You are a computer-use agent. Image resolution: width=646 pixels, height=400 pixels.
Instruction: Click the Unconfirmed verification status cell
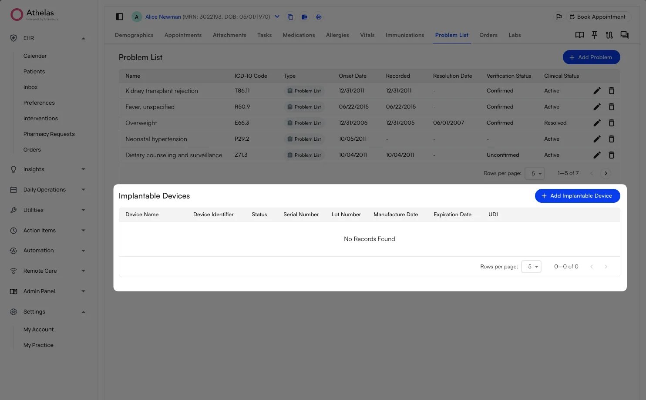point(503,155)
